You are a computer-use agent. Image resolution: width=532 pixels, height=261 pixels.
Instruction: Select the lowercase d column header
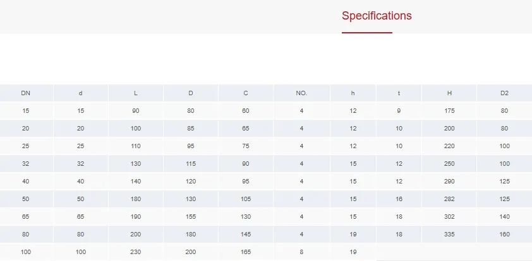pyautogui.click(x=80, y=93)
